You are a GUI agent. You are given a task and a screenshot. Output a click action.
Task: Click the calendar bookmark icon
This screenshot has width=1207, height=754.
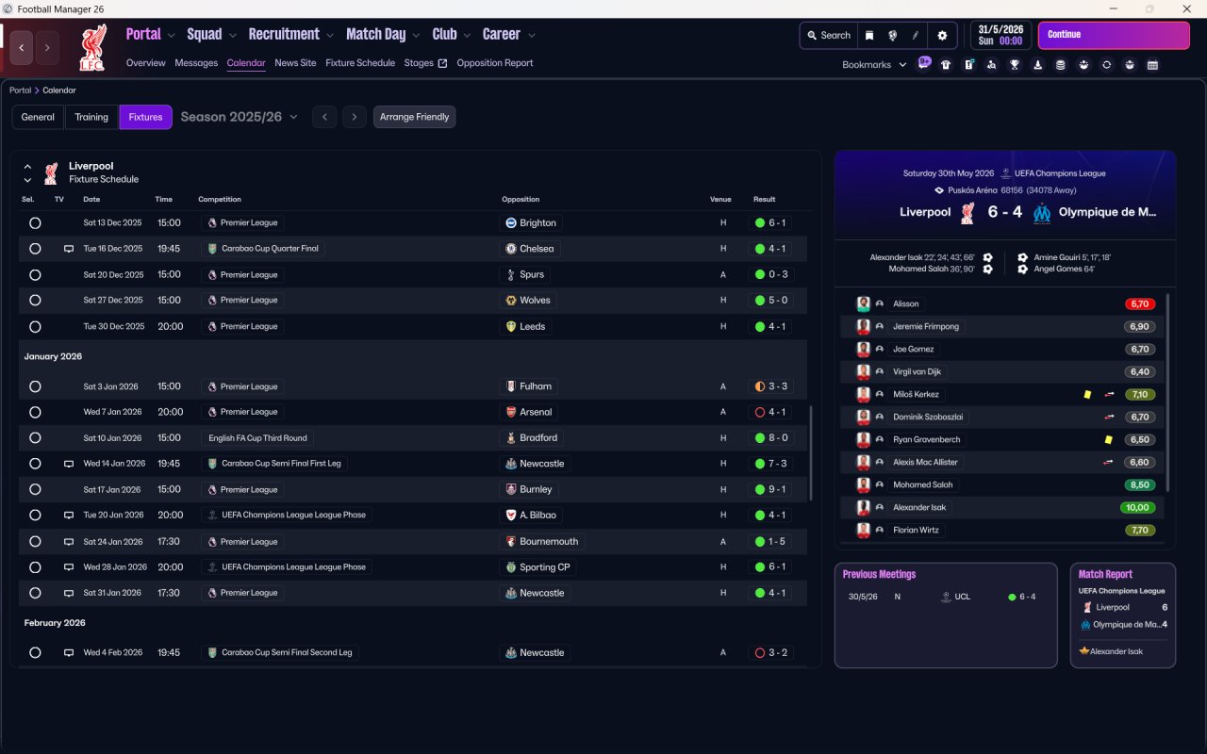click(1152, 65)
